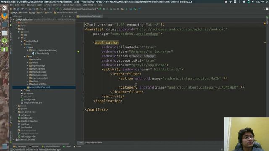Viewport: 269px width, 151px height.
Task: Expand the layout folder
Action: click(27, 62)
